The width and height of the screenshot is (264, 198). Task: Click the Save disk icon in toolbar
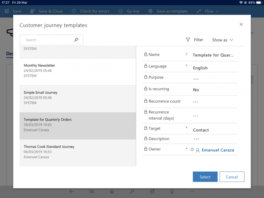coord(7,11)
